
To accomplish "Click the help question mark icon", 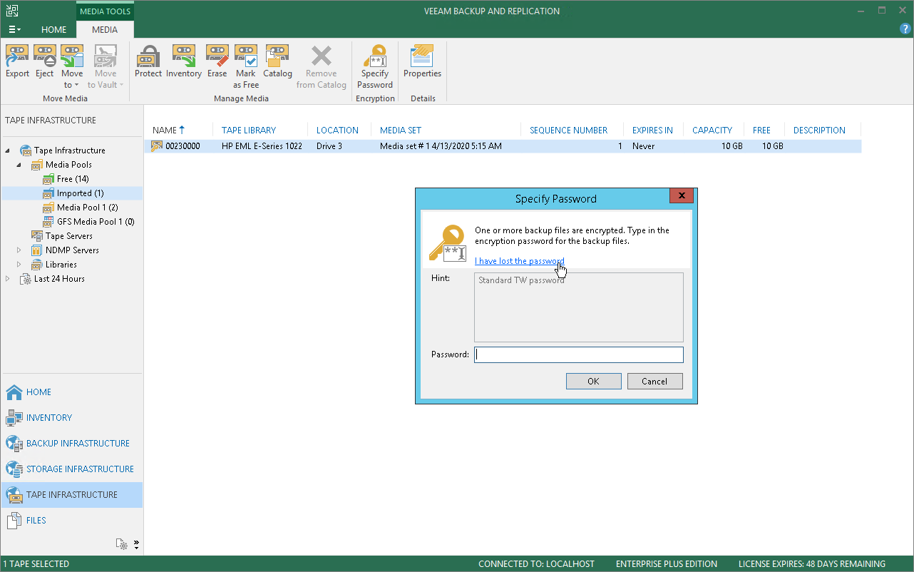I will (x=905, y=29).
